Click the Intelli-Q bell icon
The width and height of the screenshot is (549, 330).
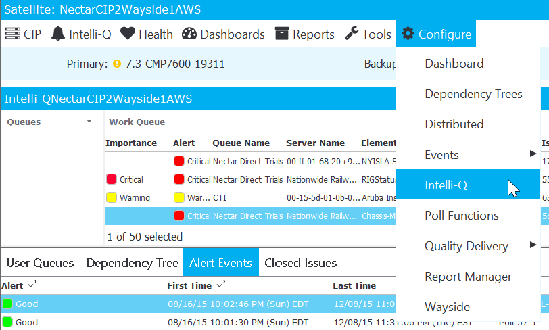pyautogui.click(x=58, y=34)
